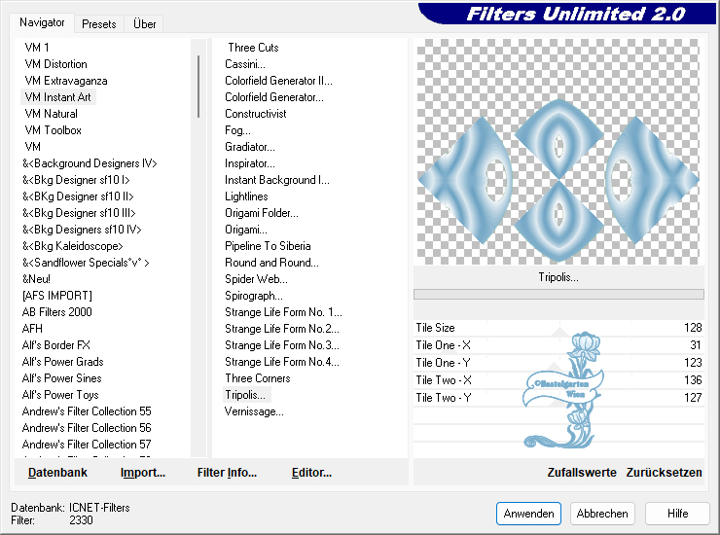Select Alf's Power Sines category
The width and height of the screenshot is (720, 535).
point(61,378)
